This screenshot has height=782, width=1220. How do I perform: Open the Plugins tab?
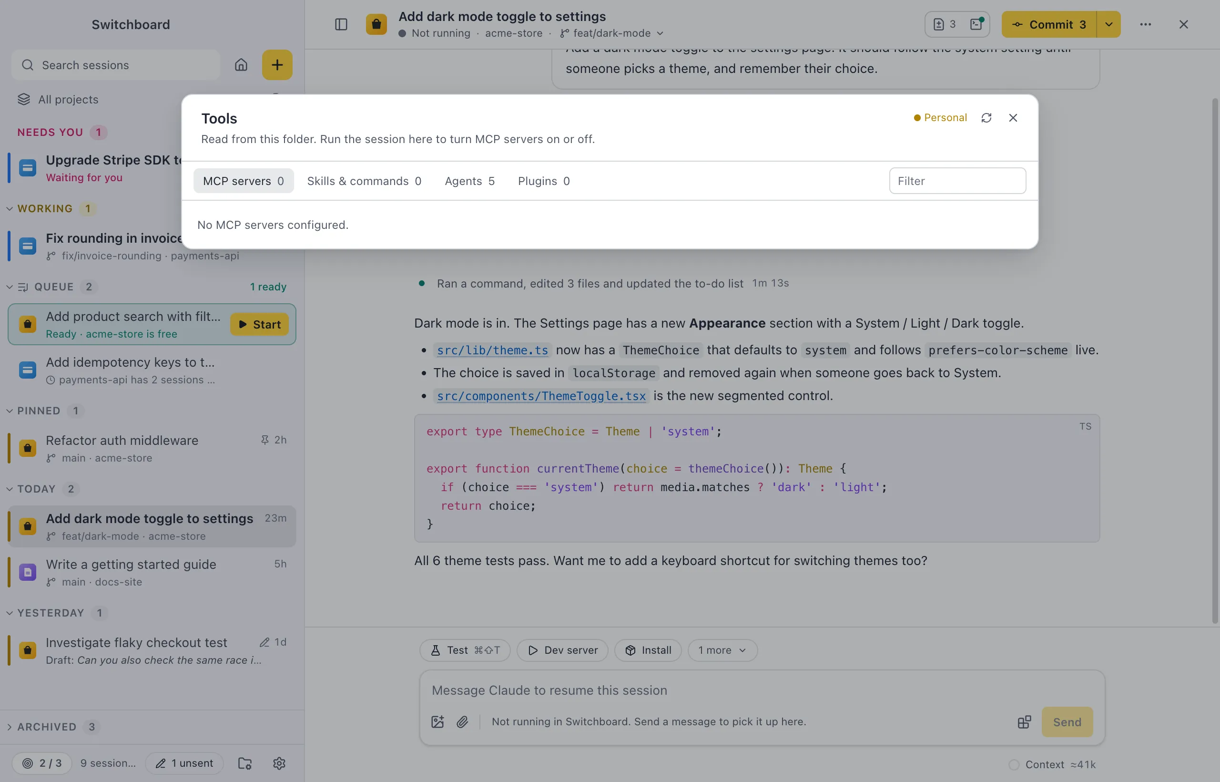click(543, 181)
